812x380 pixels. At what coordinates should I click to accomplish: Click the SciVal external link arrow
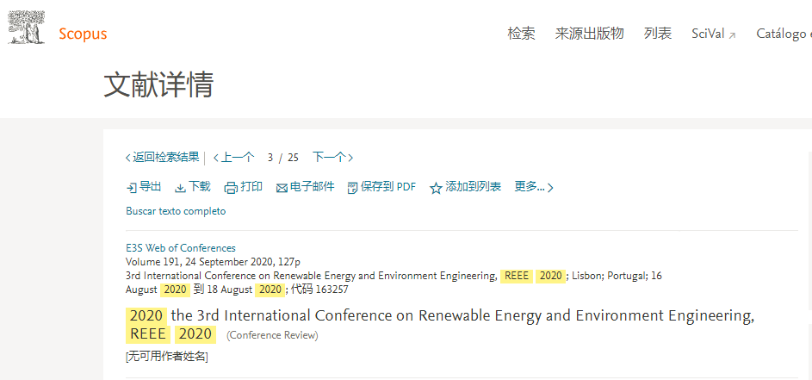pyautogui.click(x=732, y=35)
